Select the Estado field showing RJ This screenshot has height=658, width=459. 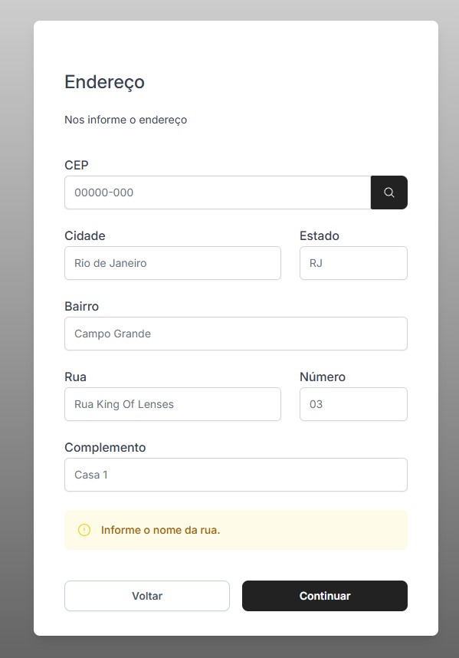[353, 263]
